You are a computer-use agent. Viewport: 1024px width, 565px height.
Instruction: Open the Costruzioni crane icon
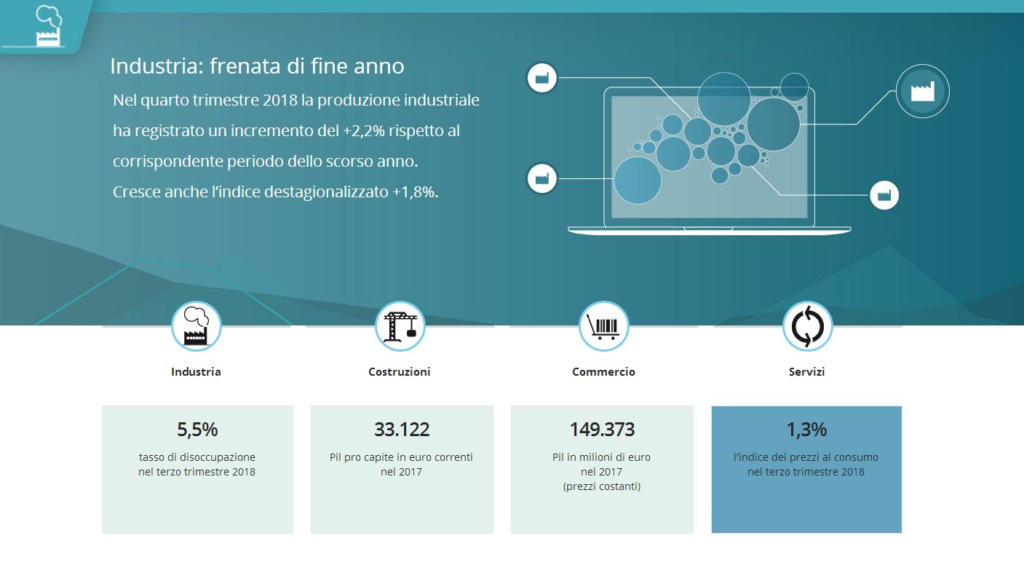(x=400, y=326)
